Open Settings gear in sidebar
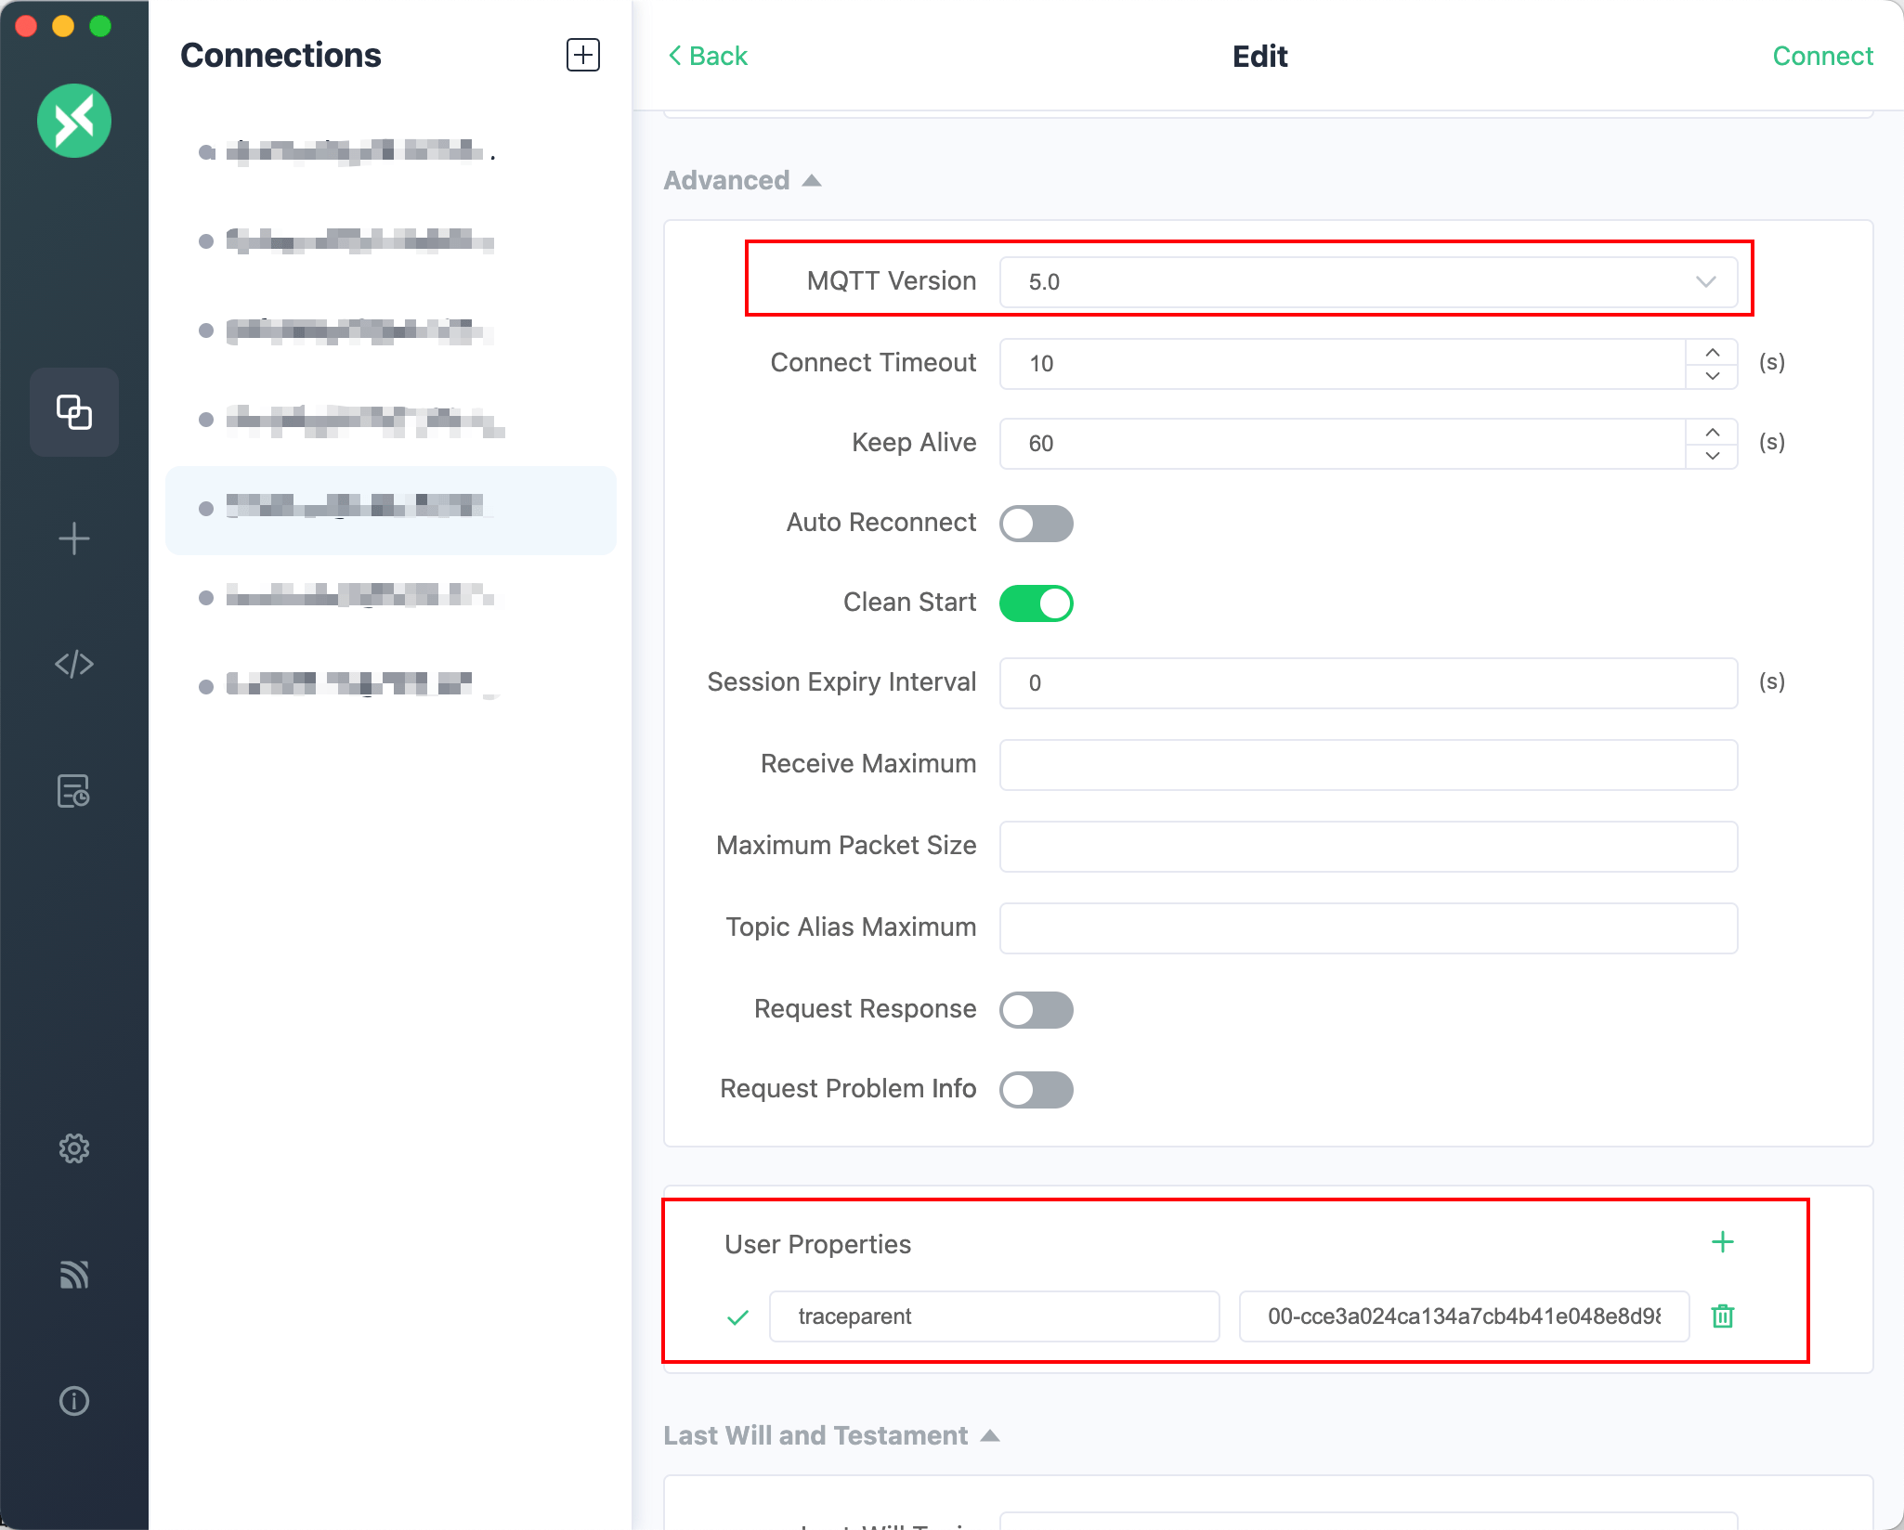The image size is (1904, 1530). pos(74,1148)
